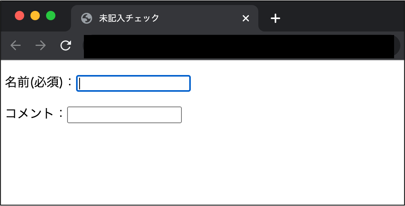Click into the コメント text field
Screen dimensions: 405x206
pos(124,115)
